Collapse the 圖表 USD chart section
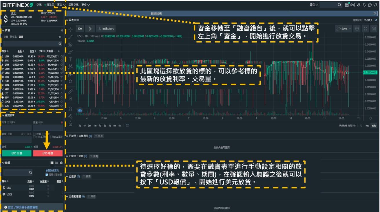 (x=67, y=20)
